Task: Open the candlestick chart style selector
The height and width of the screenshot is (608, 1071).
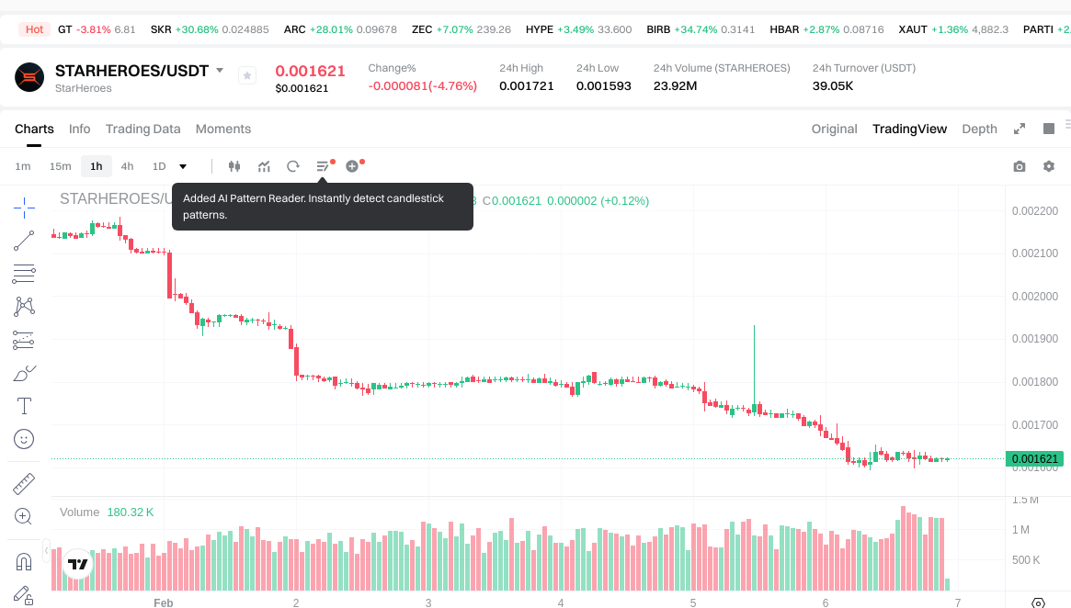Action: tap(234, 166)
